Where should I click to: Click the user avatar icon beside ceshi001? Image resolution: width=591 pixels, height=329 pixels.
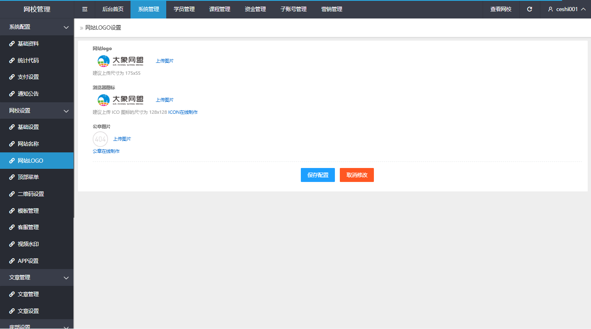tap(551, 9)
